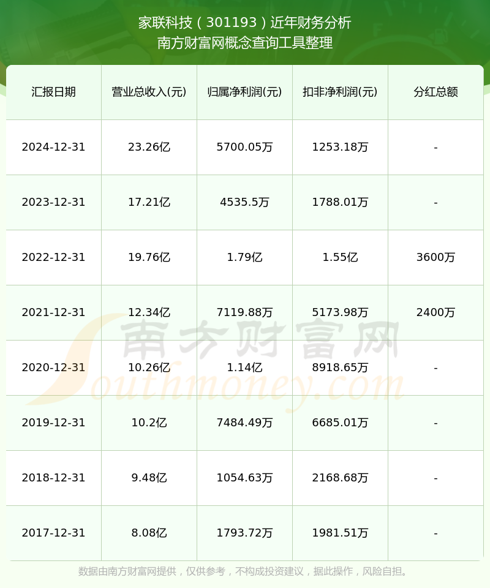Click the date cell 2023-12-31

54,202
